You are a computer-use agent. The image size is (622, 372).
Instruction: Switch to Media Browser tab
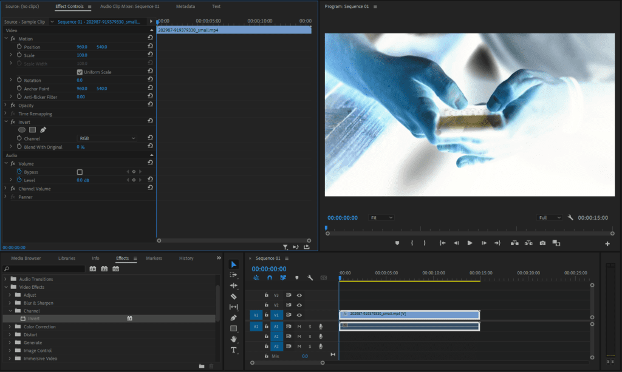26,258
